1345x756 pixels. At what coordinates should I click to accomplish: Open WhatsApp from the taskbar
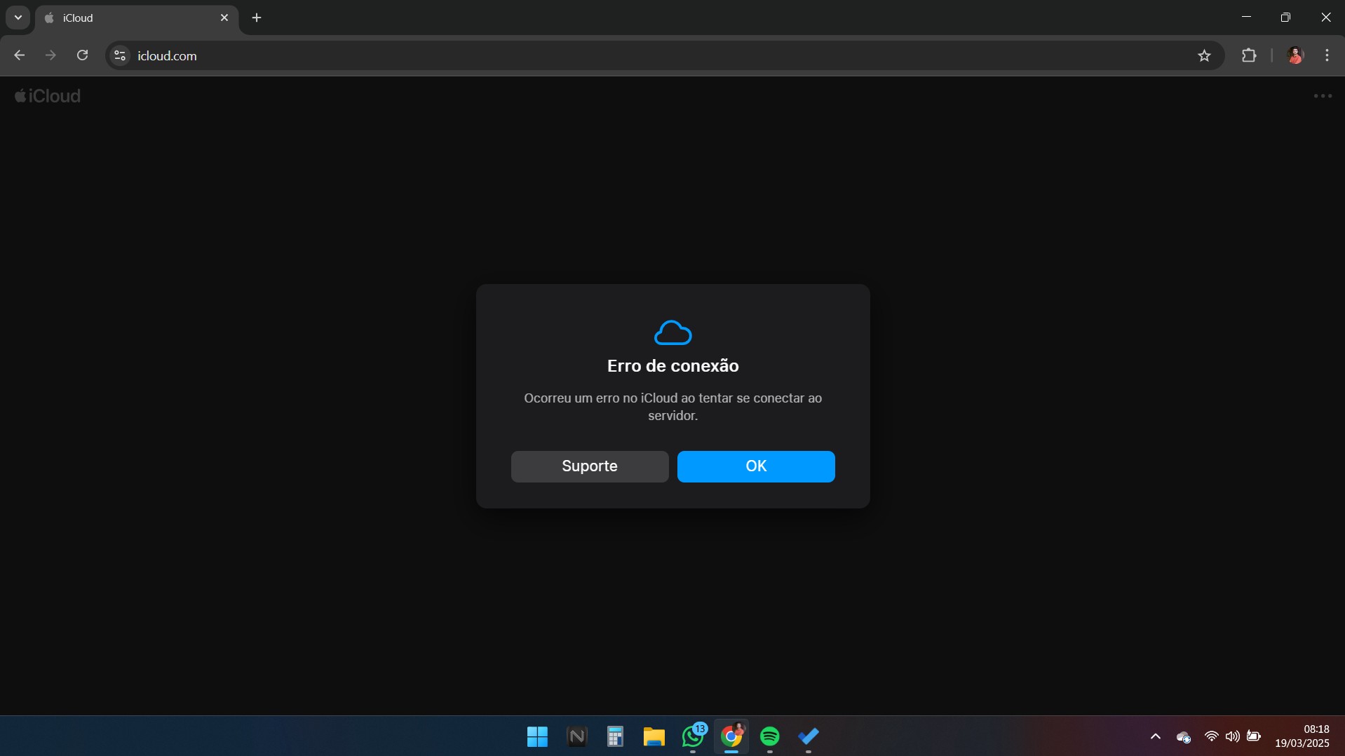pos(693,736)
